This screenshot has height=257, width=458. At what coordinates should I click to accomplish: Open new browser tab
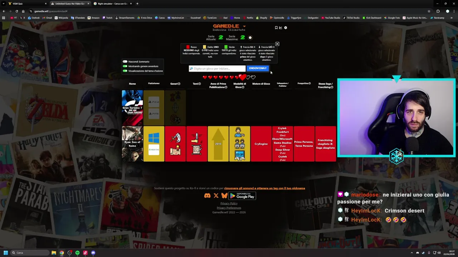(137, 4)
